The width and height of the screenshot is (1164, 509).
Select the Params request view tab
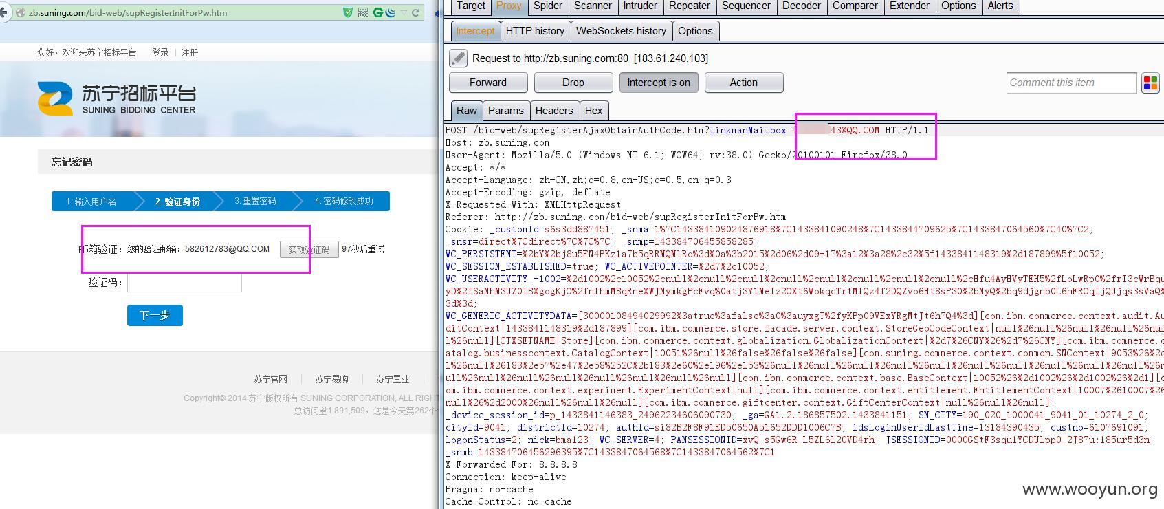click(x=505, y=111)
